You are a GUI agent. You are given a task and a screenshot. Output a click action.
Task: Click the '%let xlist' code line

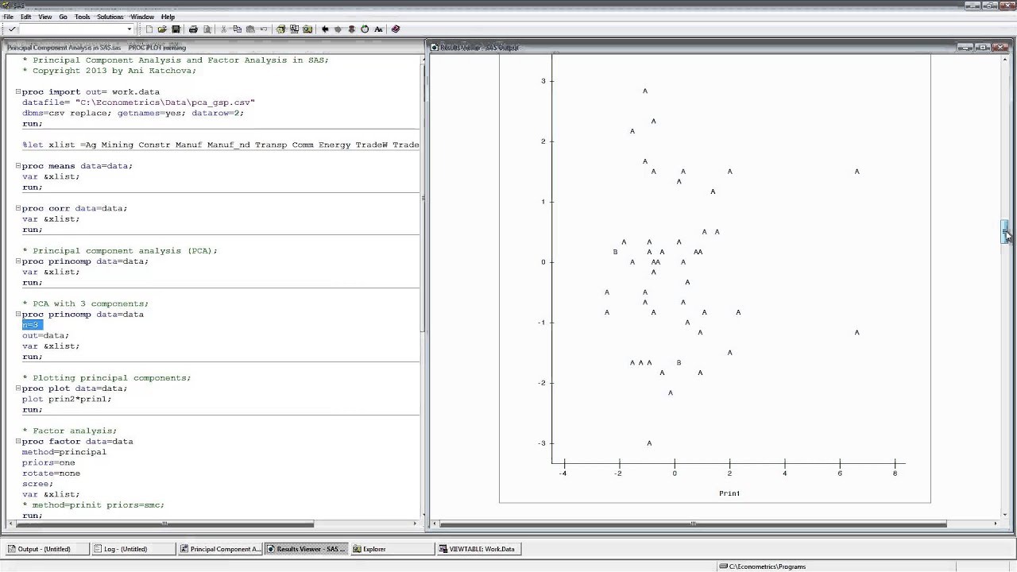221,145
